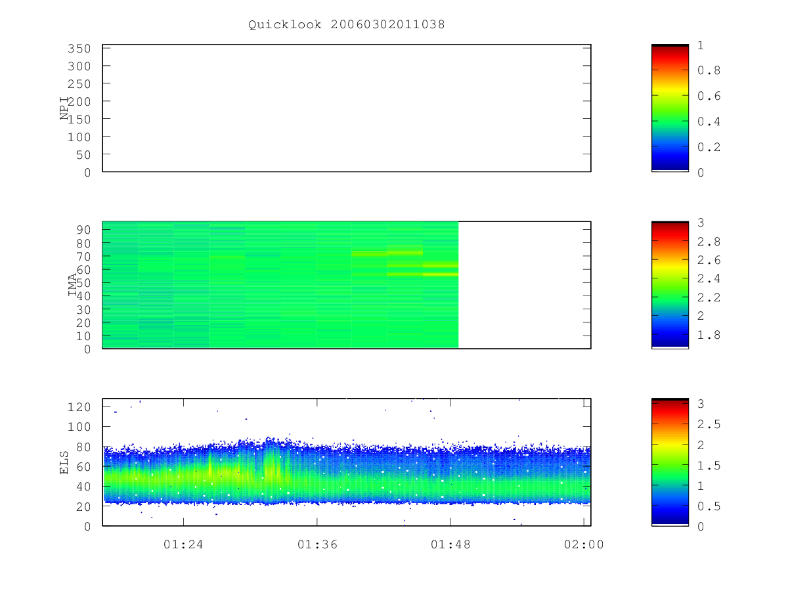Click the 2.2 label on the IMA colorbar
The image size is (788, 591).
pyautogui.click(x=708, y=297)
